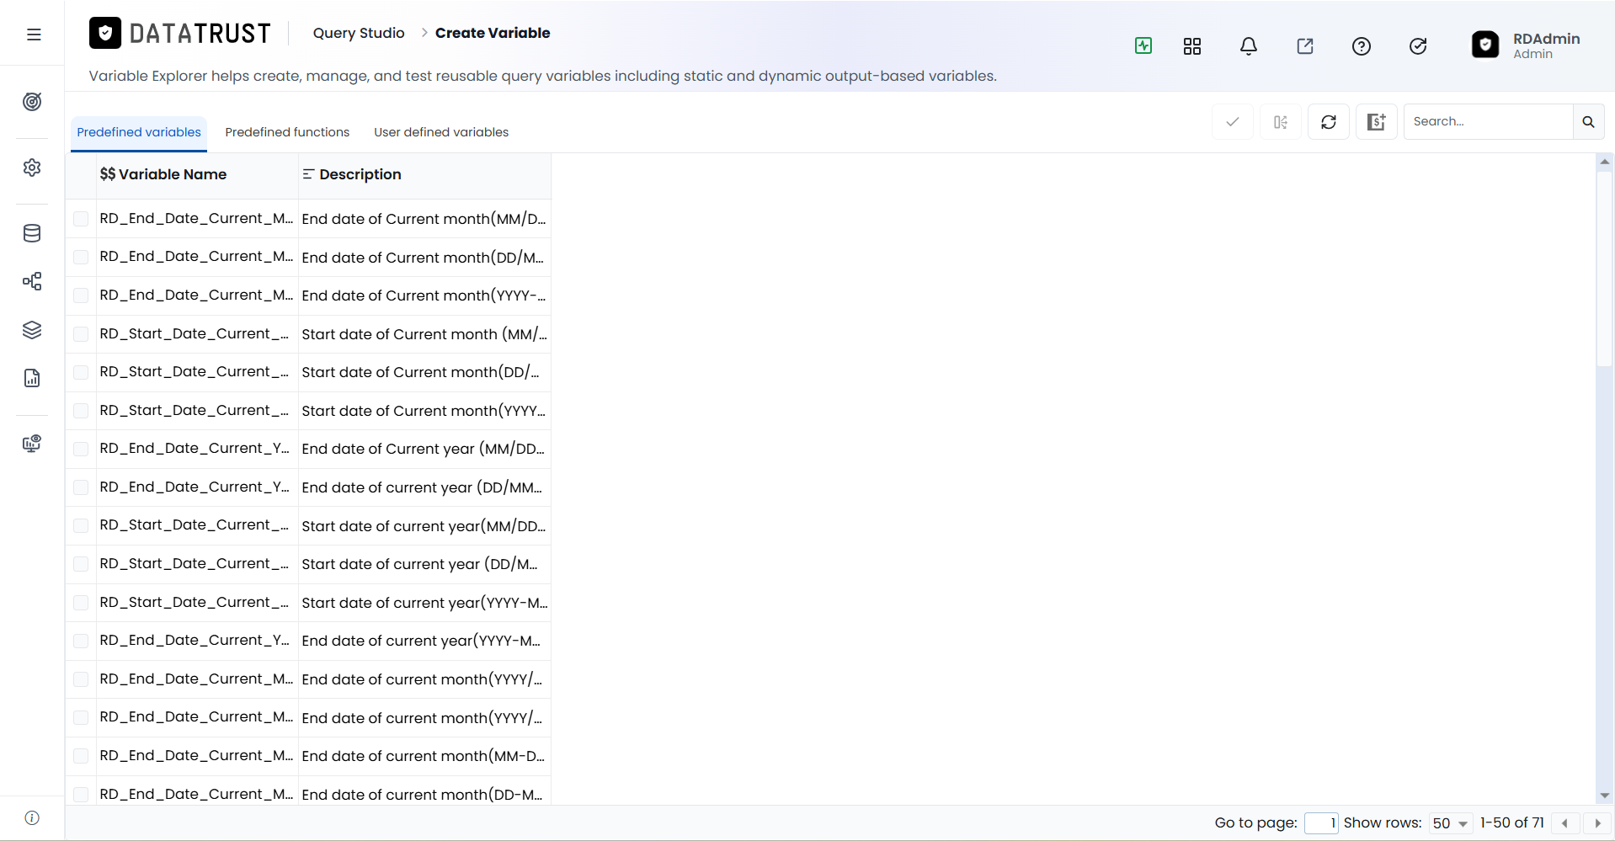
Task: Open the RDAdmin user avatar
Action: (x=1485, y=45)
